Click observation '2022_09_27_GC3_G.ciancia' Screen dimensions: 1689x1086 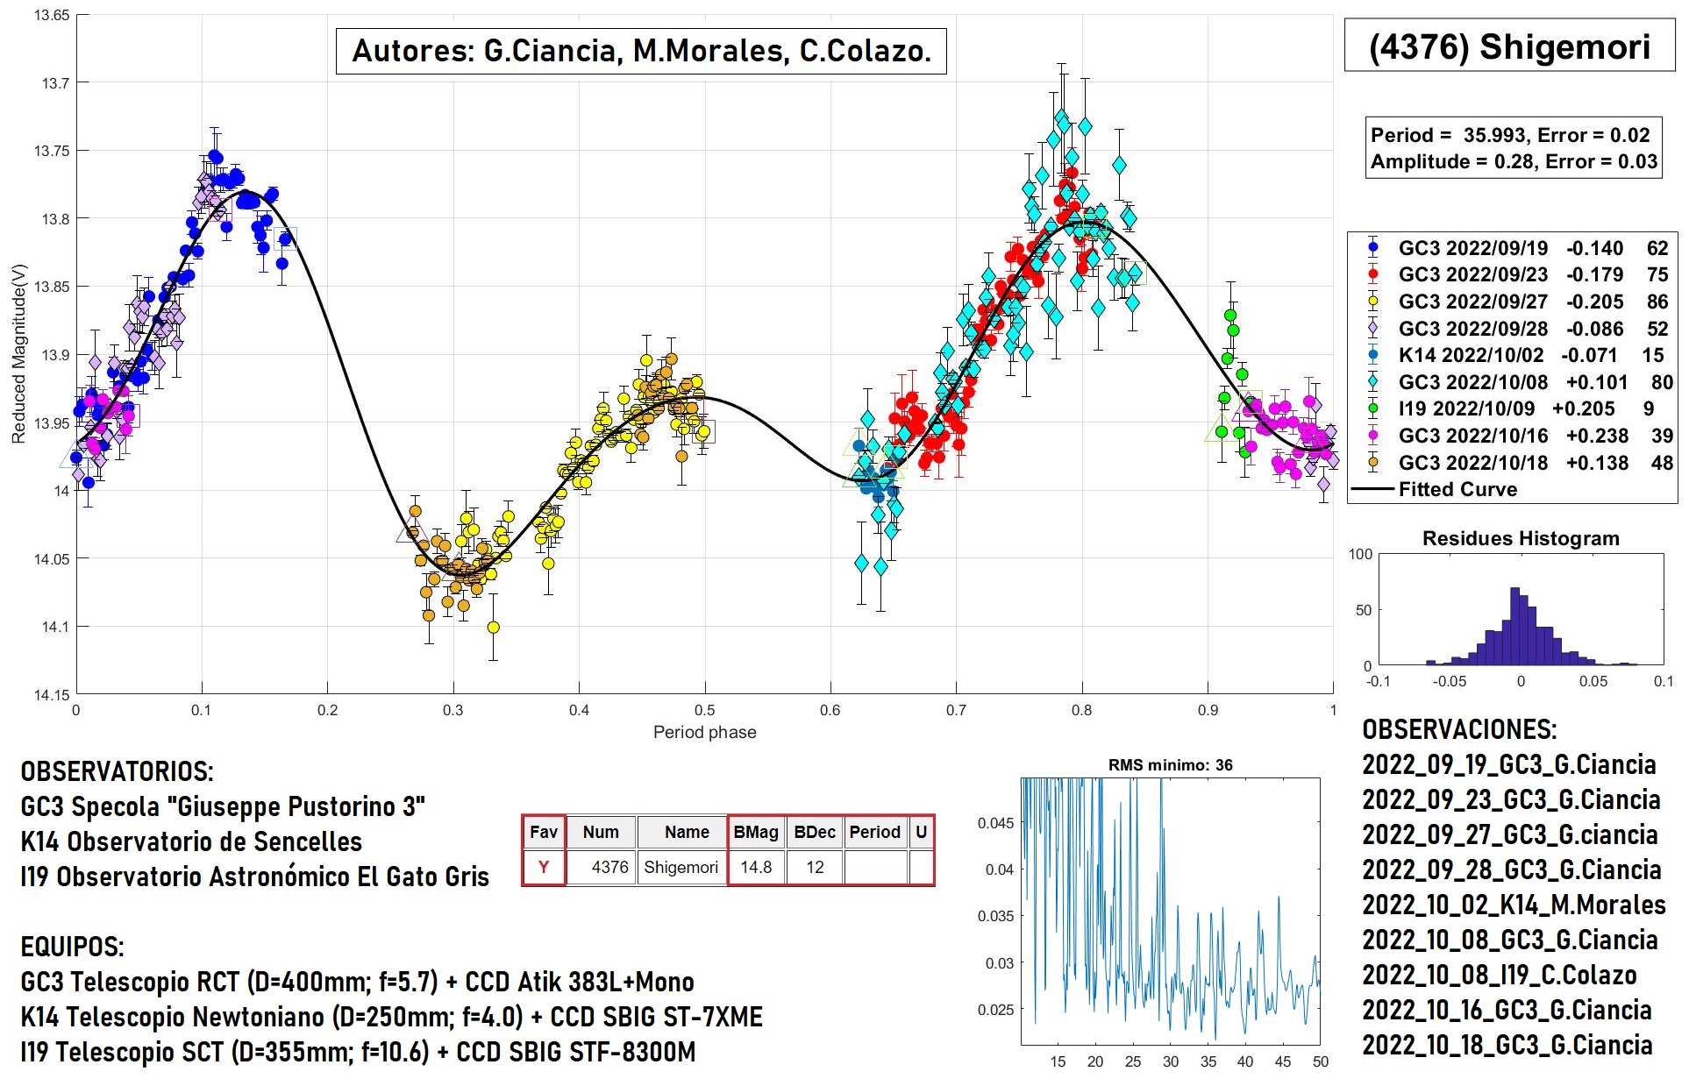tap(1510, 835)
